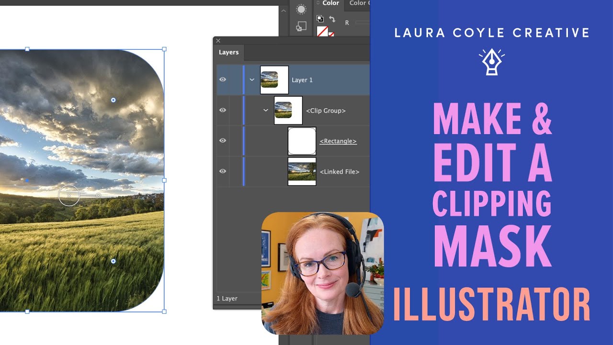Click the "LAURA COYLE CREATIVE" heading
613x345 pixels.
(x=492, y=33)
